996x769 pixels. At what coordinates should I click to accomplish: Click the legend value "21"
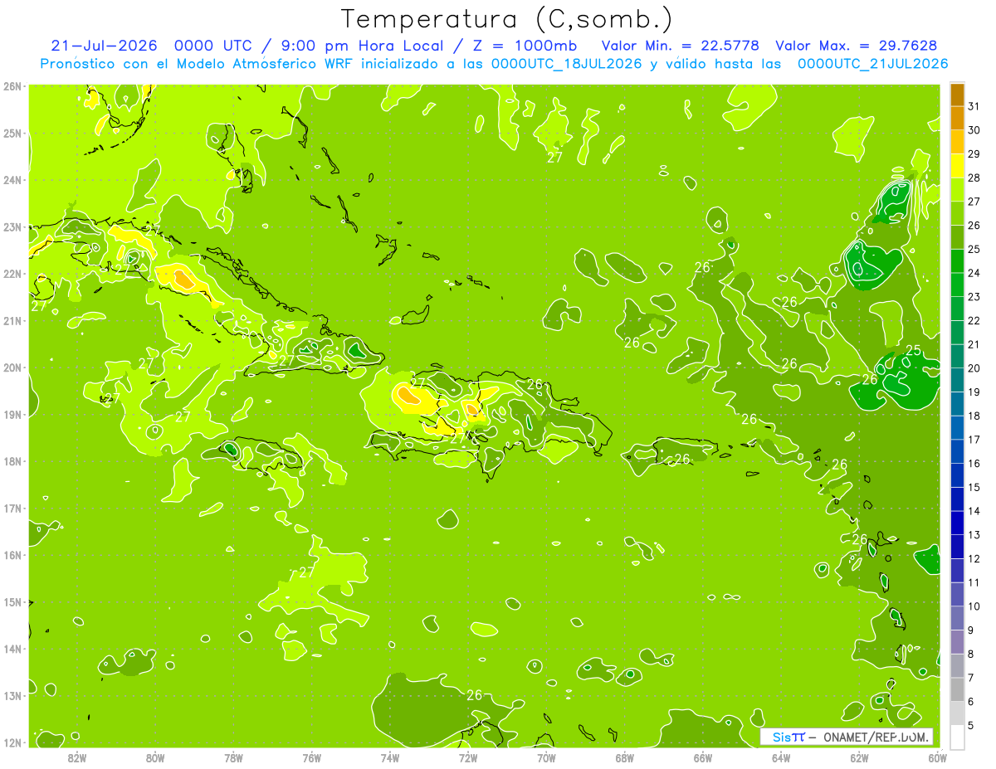pos(974,344)
